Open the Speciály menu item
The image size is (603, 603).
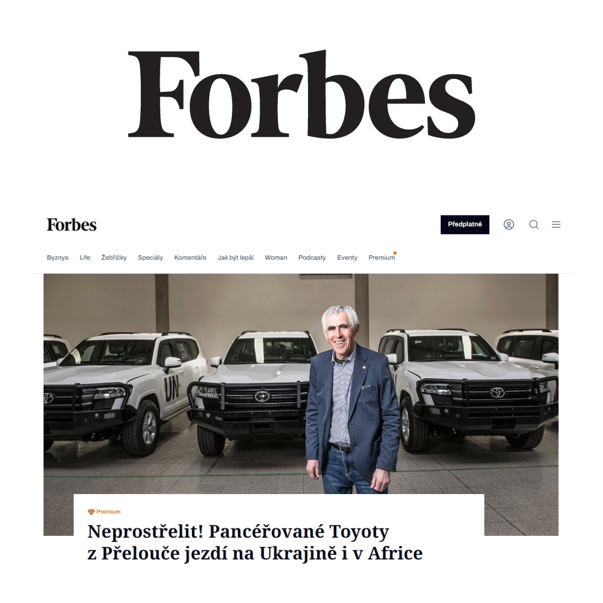pyautogui.click(x=150, y=258)
